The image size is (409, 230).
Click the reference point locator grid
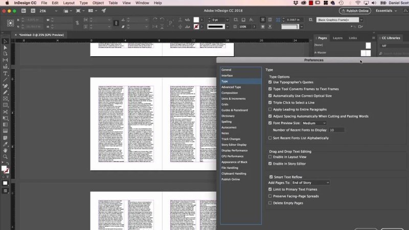10,23
